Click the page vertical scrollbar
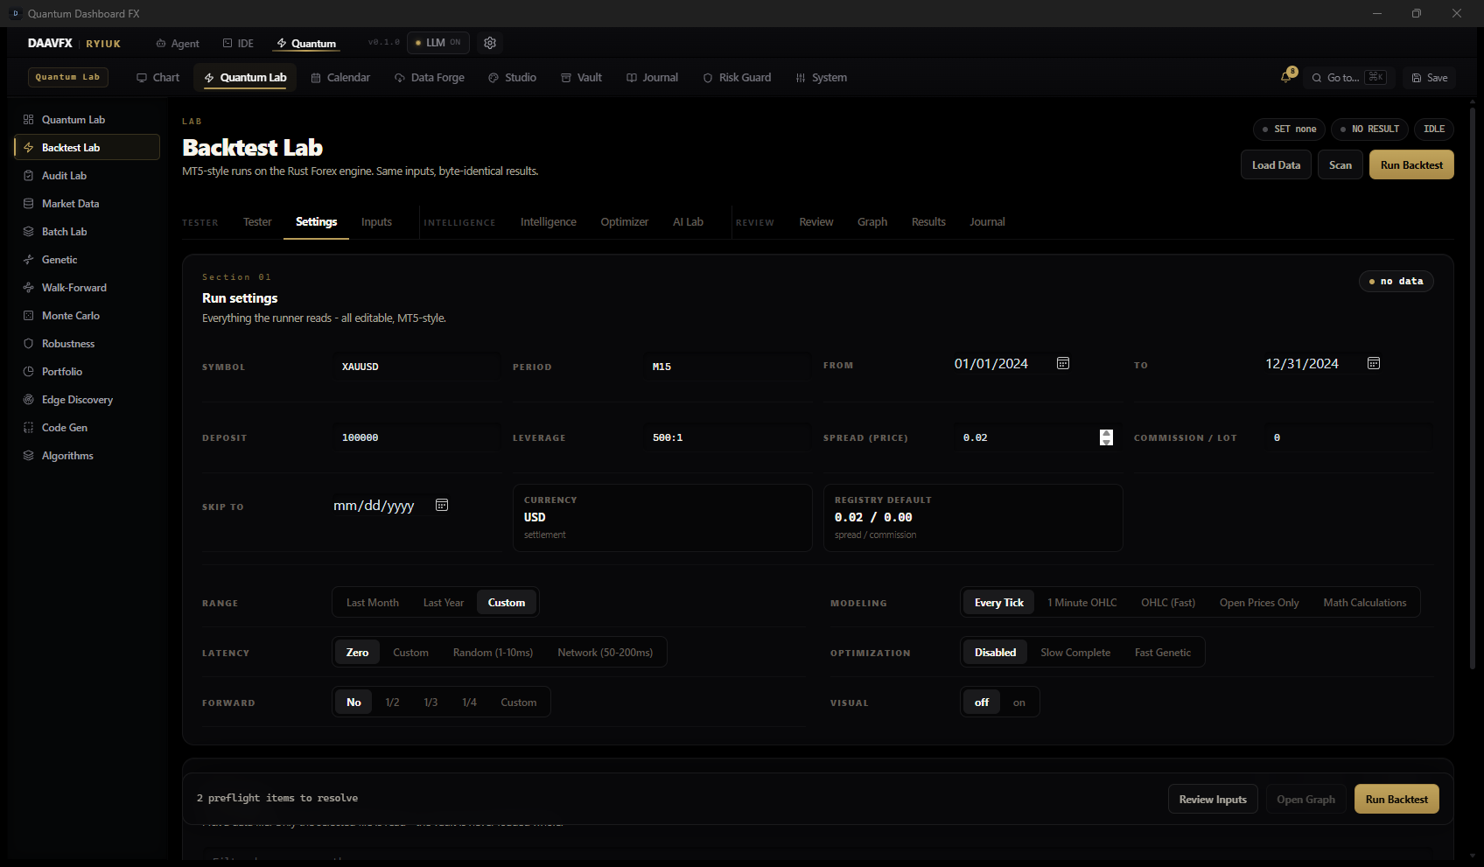The width and height of the screenshot is (1484, 867). tap(1473, 389)
